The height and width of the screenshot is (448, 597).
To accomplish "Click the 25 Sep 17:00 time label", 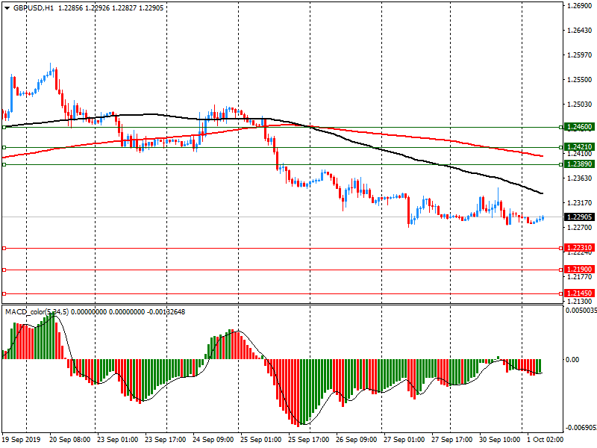I will click(x=308, y=440).
